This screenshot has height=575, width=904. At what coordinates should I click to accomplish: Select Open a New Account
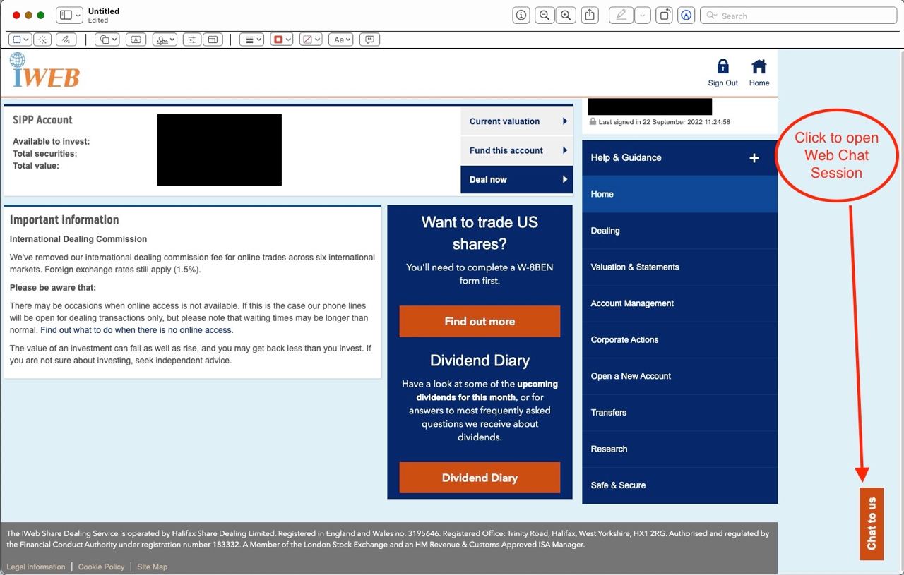679,376
